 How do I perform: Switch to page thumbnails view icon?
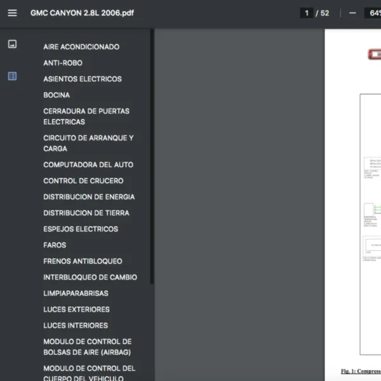12,44
